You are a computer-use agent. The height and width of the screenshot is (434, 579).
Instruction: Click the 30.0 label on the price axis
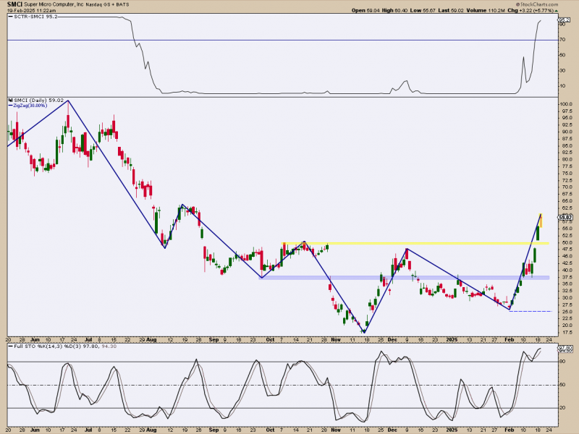(566, 298)
